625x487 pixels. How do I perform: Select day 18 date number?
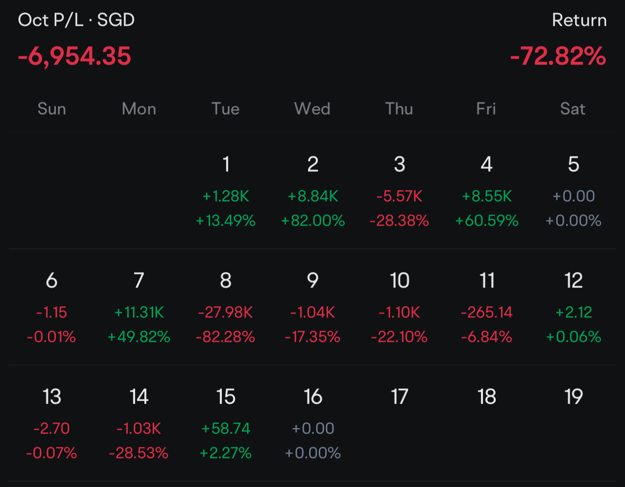pos(487,397)
